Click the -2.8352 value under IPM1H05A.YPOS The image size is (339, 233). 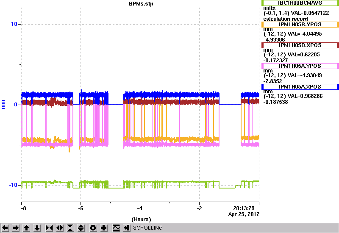272,81
